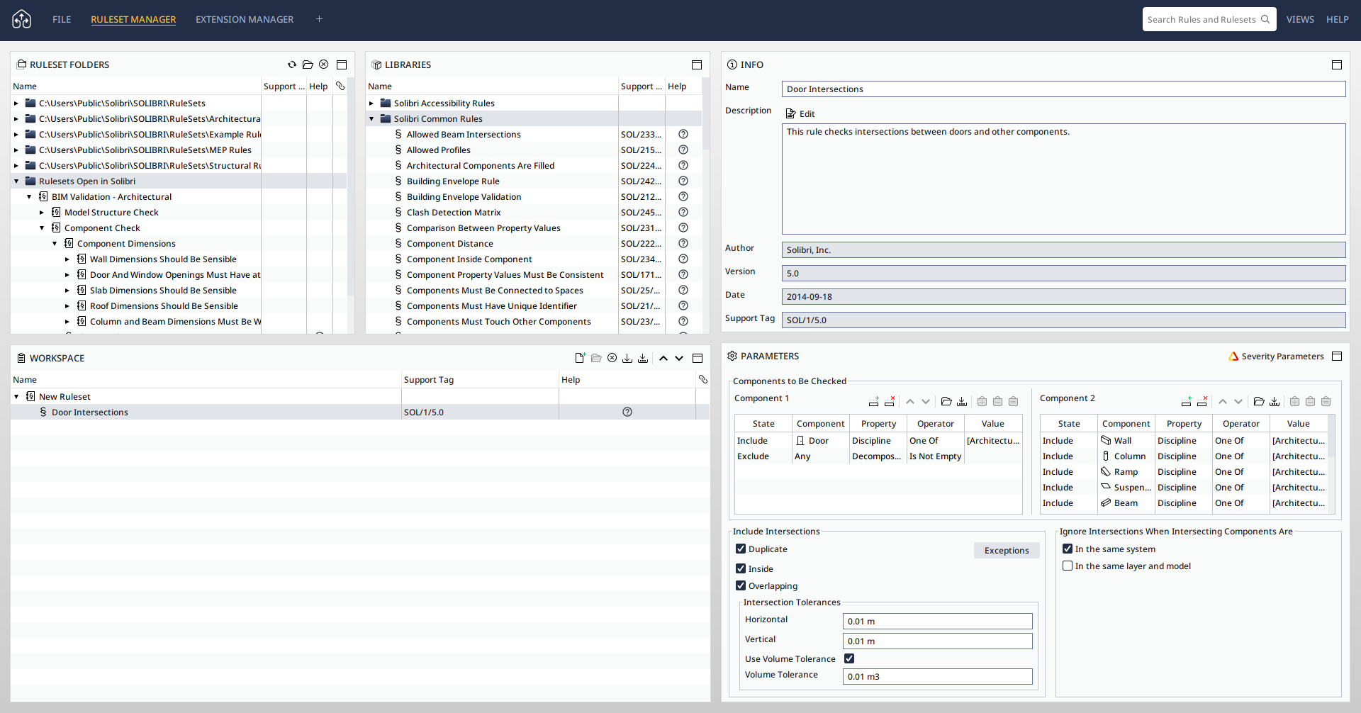
Task: Click the Save icon in Workspace toolbar
Action: click(627, 358)
